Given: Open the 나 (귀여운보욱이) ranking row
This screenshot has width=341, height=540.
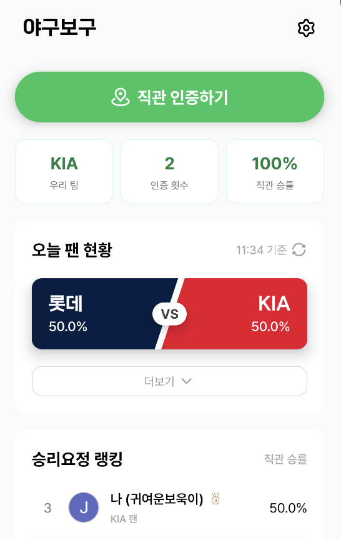Looking at the screenshot, I should (169, 507).
